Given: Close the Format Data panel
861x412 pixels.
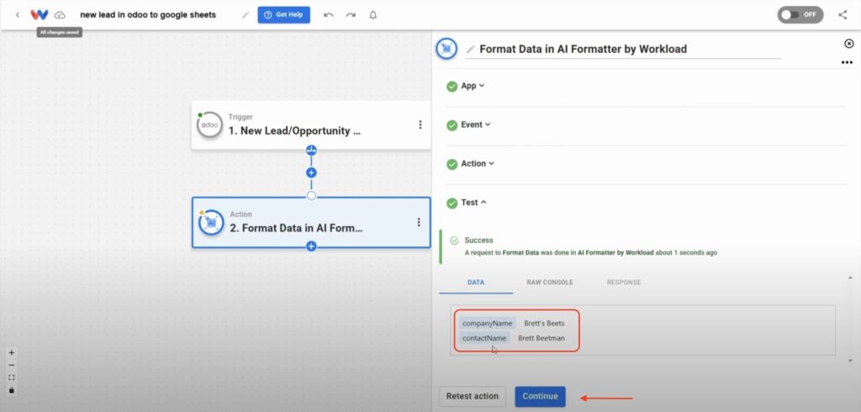Looking at the screenshot, I should (849, 44).
